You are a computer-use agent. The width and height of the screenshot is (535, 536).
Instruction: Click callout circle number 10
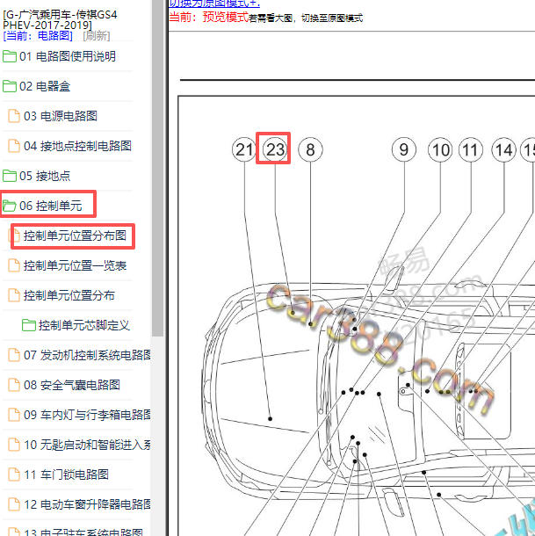[440, 149]
